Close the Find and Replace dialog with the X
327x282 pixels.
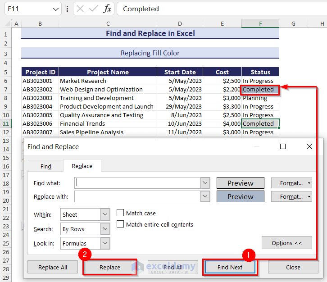(309, 147)
